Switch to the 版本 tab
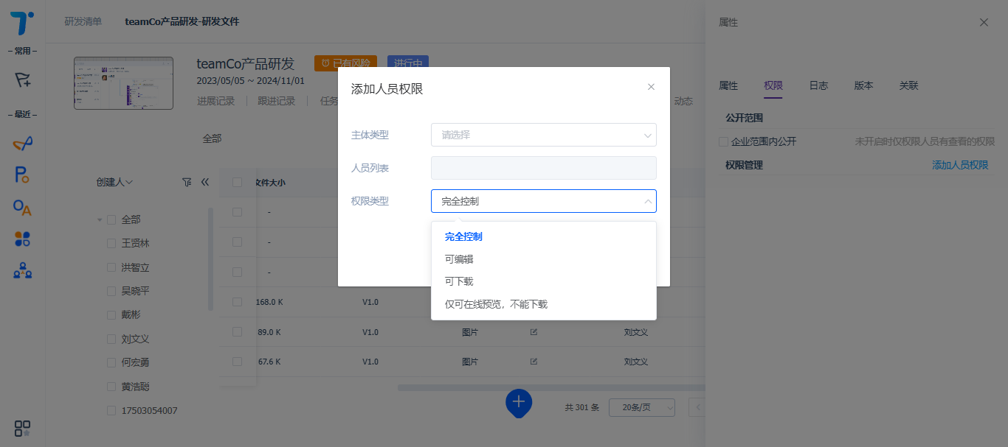Image resolution: width=1008 pixels, height=447 pixels. [863, 85]
